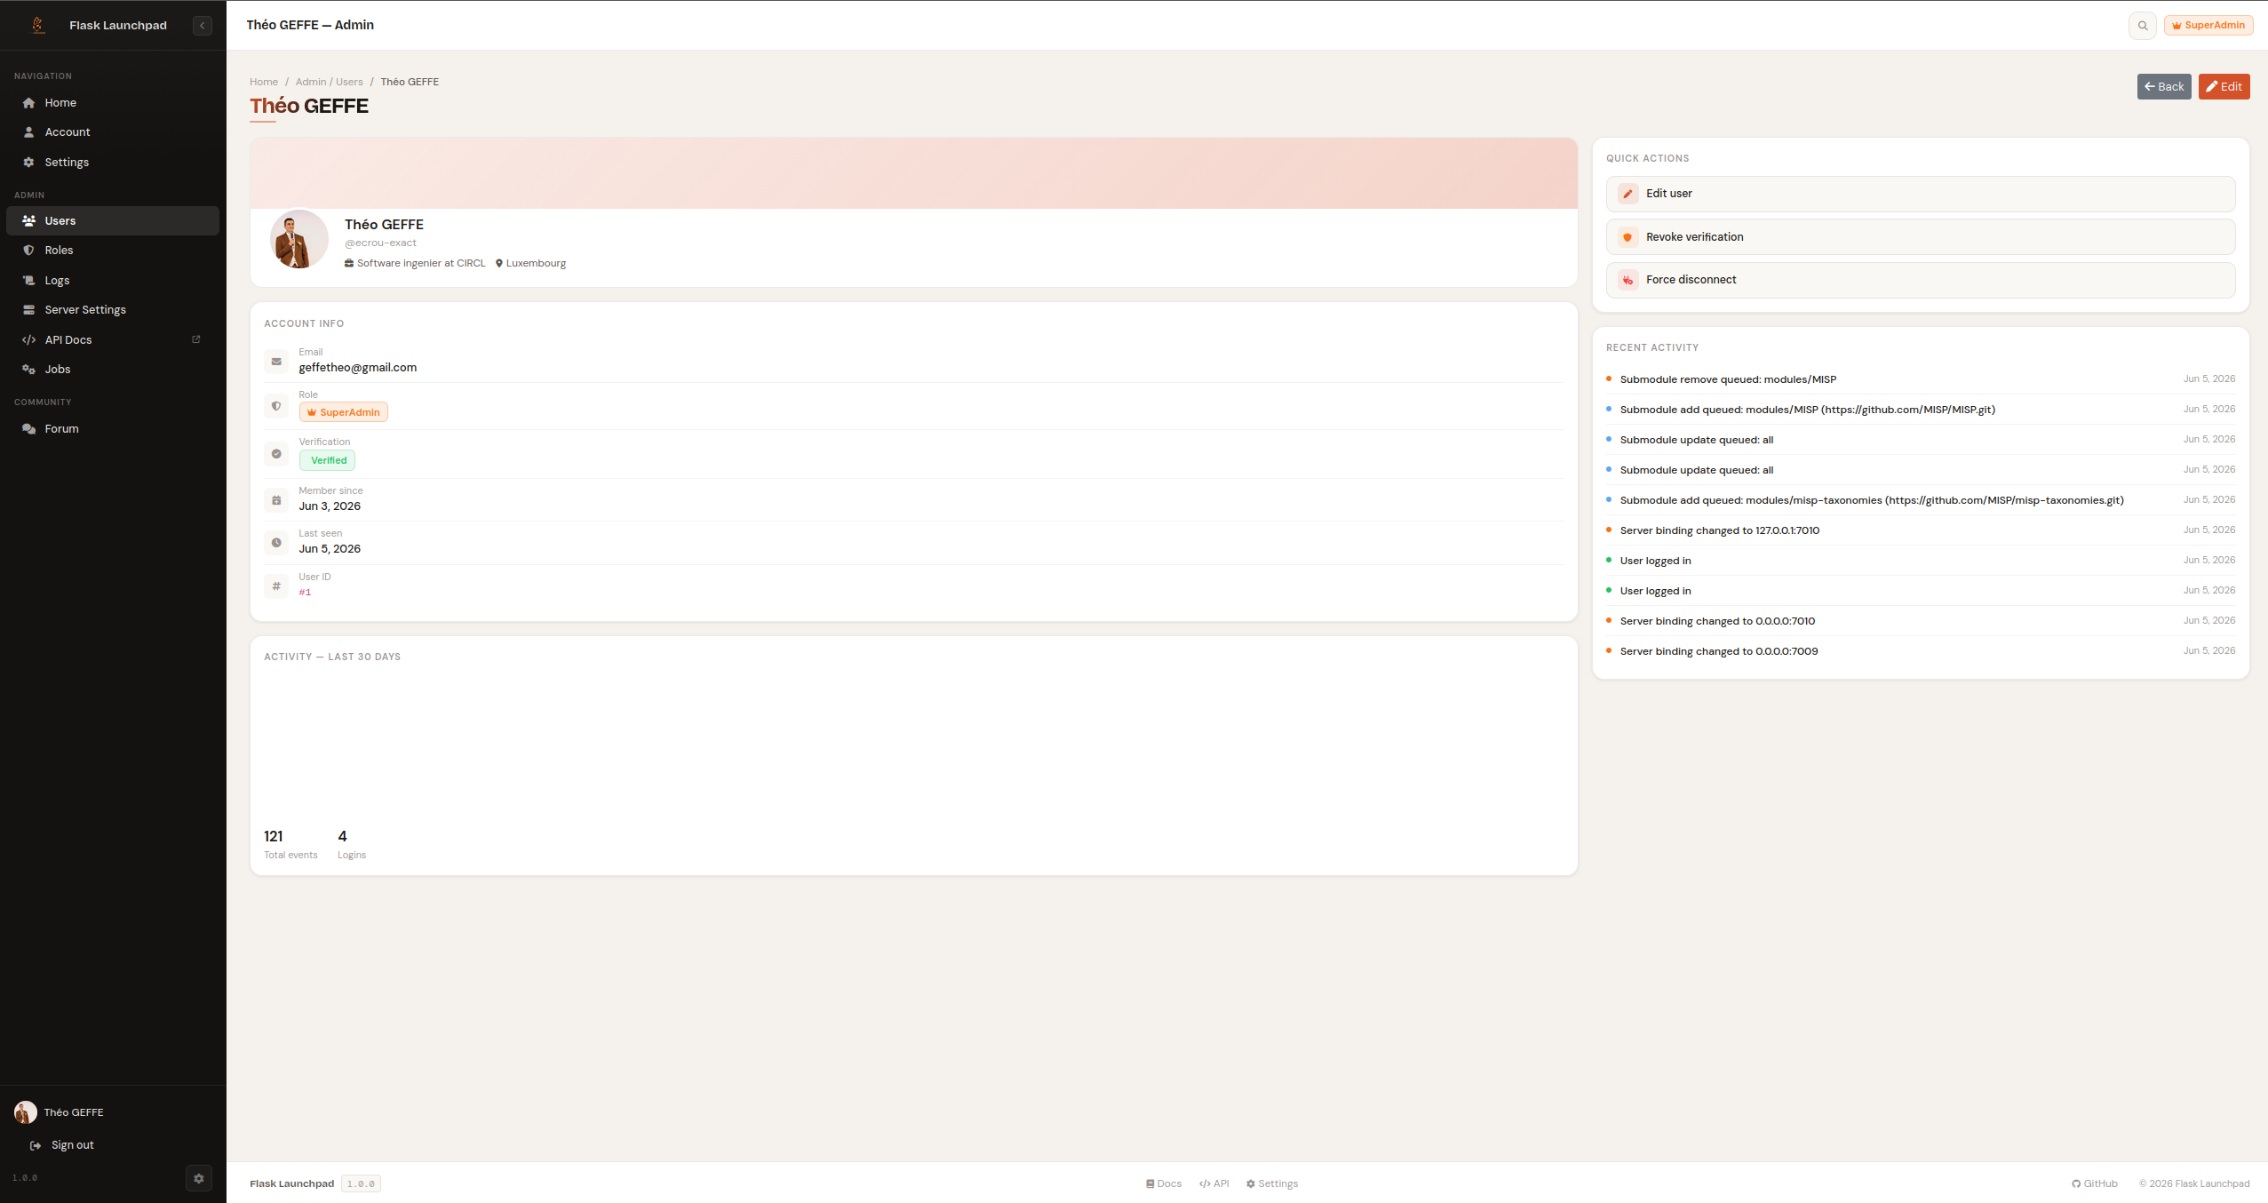Click the Roles shield icon in sidebar

tap(28, 251)
